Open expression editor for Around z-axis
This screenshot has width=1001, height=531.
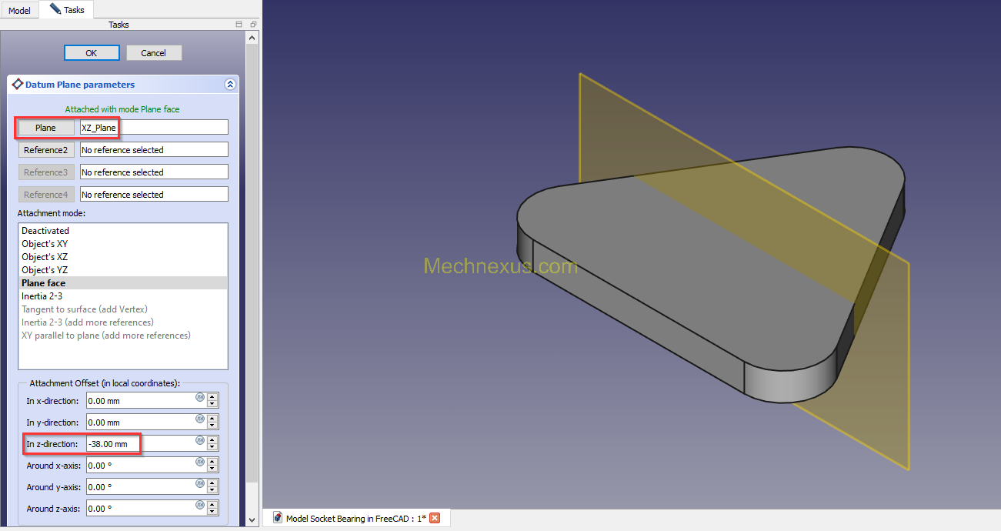(x=200, y=506)
